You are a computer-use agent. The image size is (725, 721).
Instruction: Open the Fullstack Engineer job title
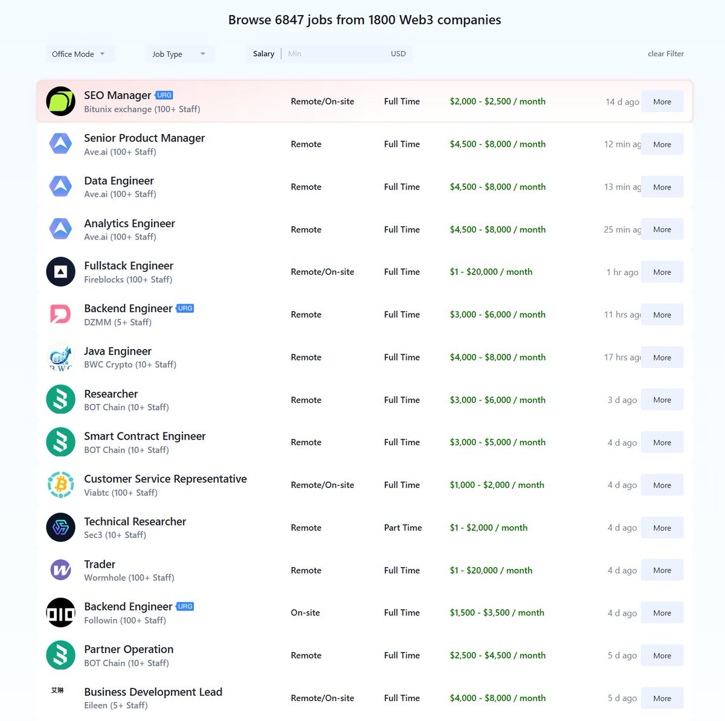pos(129,266)
